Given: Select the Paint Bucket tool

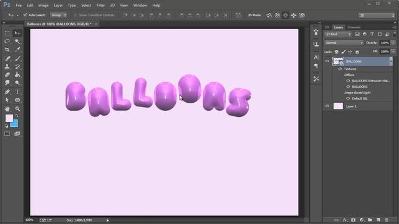Looking at the screenshot, I should coord(17,75).
